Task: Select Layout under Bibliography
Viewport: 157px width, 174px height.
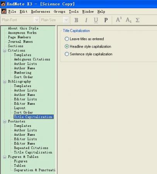Action: click(20, 108)
